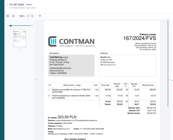This screenshot has height=140, width=173.
Task: Click the Telefon: 616539000 line
Action: click(58, 73)
